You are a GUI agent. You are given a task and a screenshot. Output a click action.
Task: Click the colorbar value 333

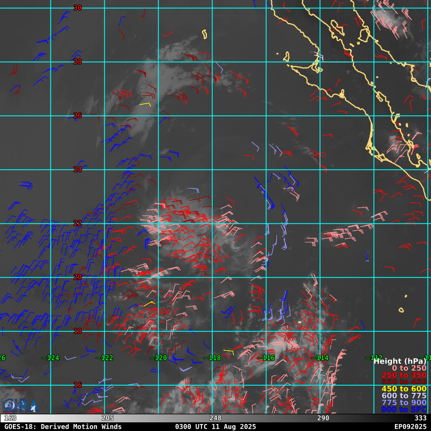click(420, 418)
